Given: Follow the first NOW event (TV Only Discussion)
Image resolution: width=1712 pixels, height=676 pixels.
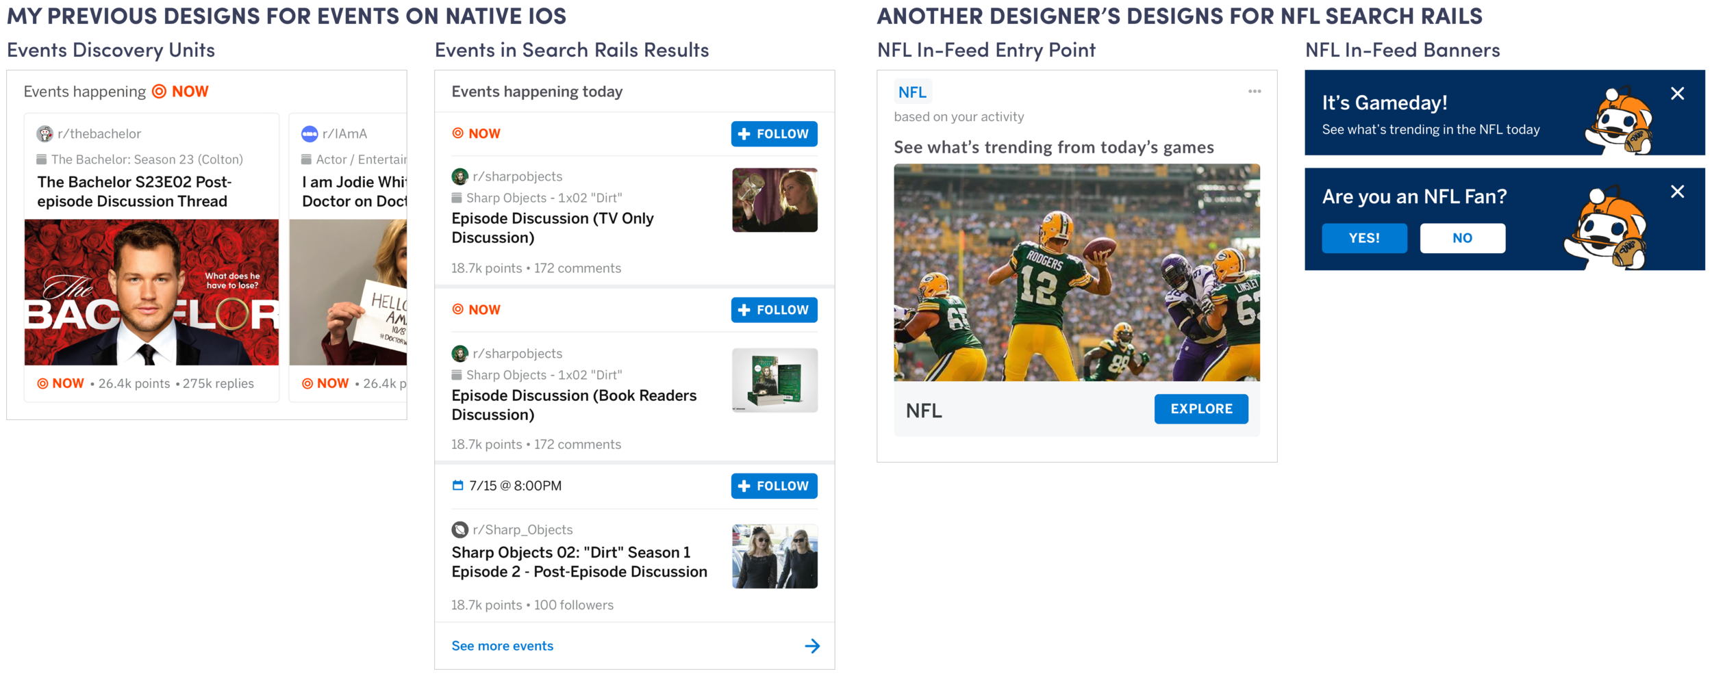Looking at the screenshot, I should click(x=774, y=134).
